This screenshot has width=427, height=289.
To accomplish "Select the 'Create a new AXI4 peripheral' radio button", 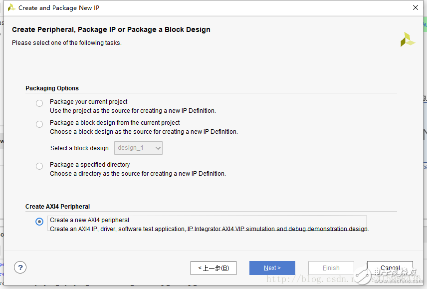I will pyautogui.click(x=39, y=222).
